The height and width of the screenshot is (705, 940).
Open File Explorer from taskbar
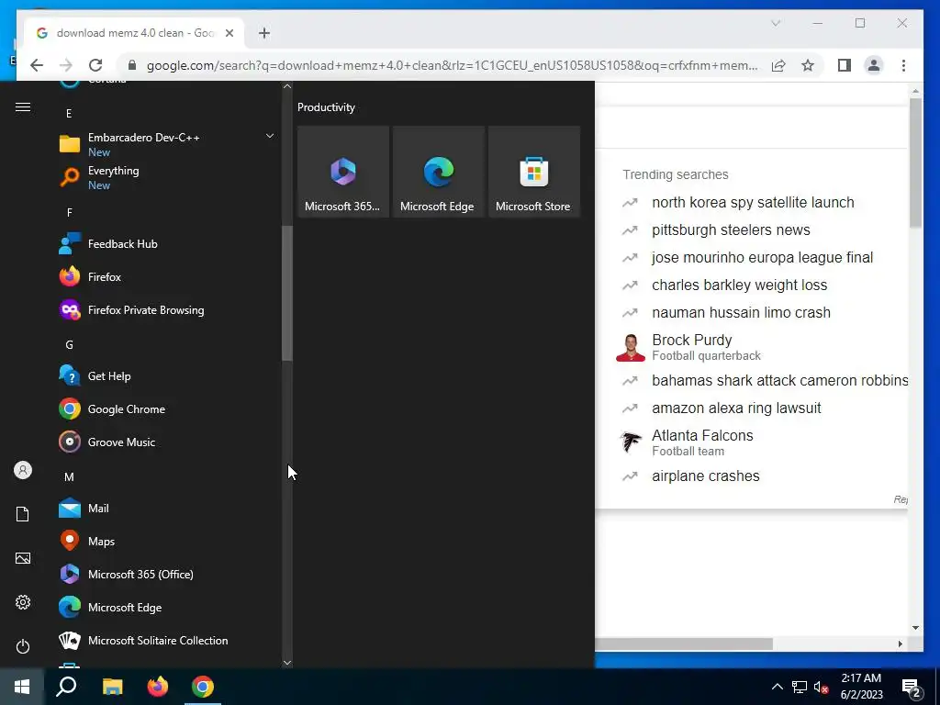tap(112, 687)
